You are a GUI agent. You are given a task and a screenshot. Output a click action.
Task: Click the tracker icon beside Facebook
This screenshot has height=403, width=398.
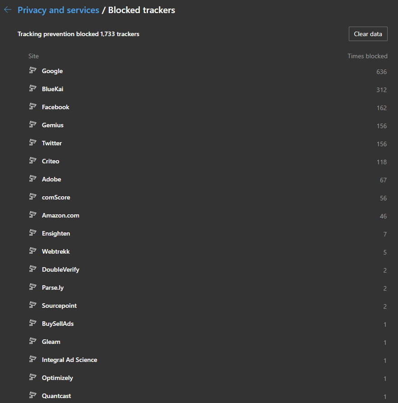click(x=32, y=107)
